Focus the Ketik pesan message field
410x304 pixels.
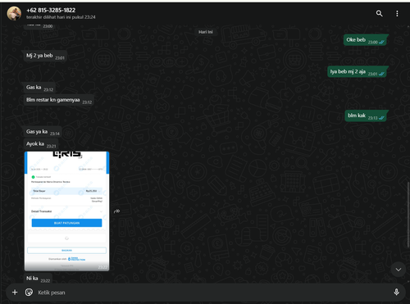(x=213, y=293)
